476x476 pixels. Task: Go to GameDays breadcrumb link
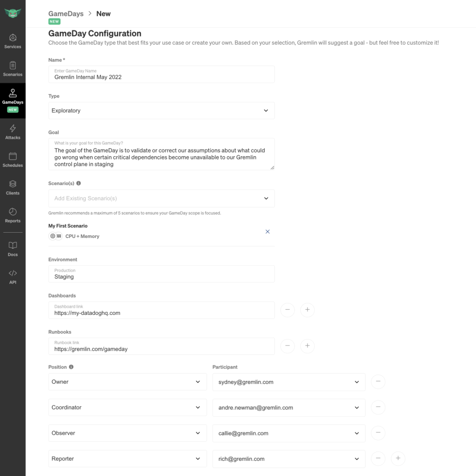pos(66,14)
